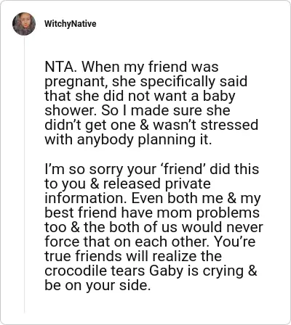Click the text 'with anybody planning it.'
The width and height of the screenshot is (291, 325).
(128, 140)
